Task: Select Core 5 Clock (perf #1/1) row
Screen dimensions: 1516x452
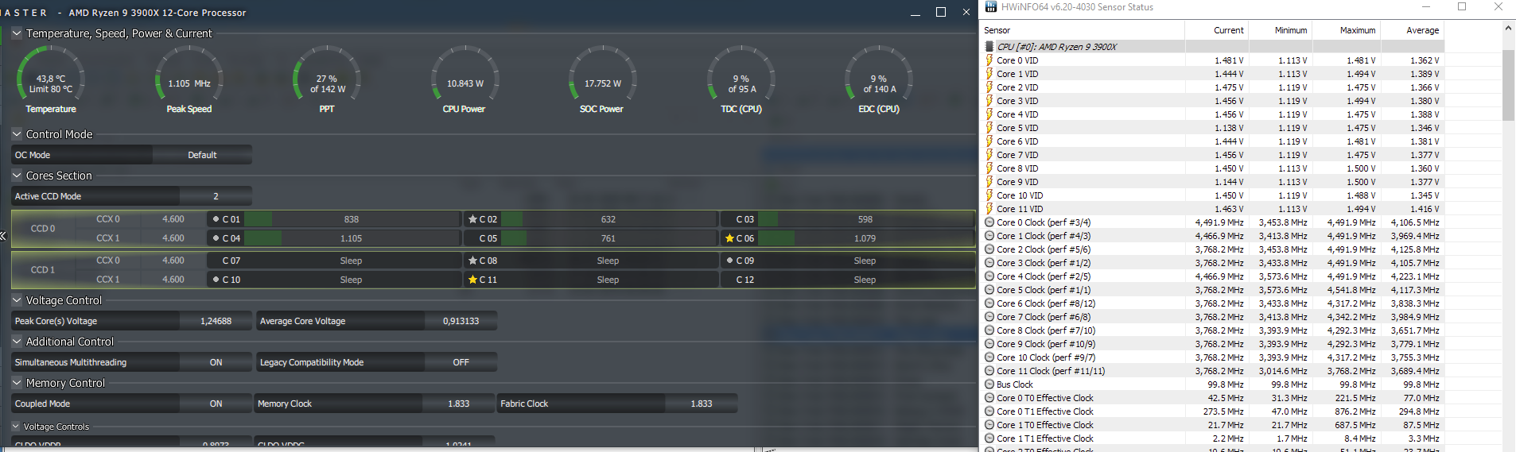Action: pos(1212,290)
